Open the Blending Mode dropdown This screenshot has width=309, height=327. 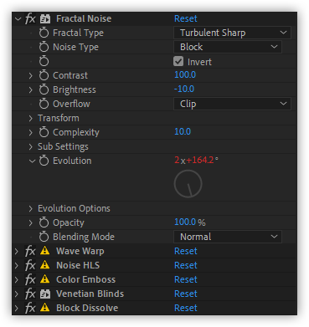coord(228,237)
